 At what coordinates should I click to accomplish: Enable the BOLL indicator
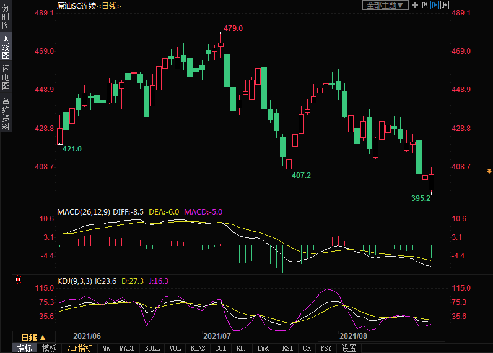tap(152, 348)
